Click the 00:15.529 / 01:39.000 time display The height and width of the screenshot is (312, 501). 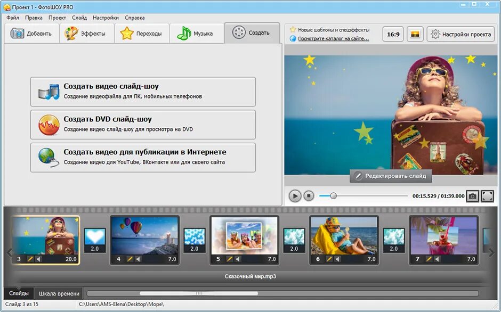click(x=438, y=196)
